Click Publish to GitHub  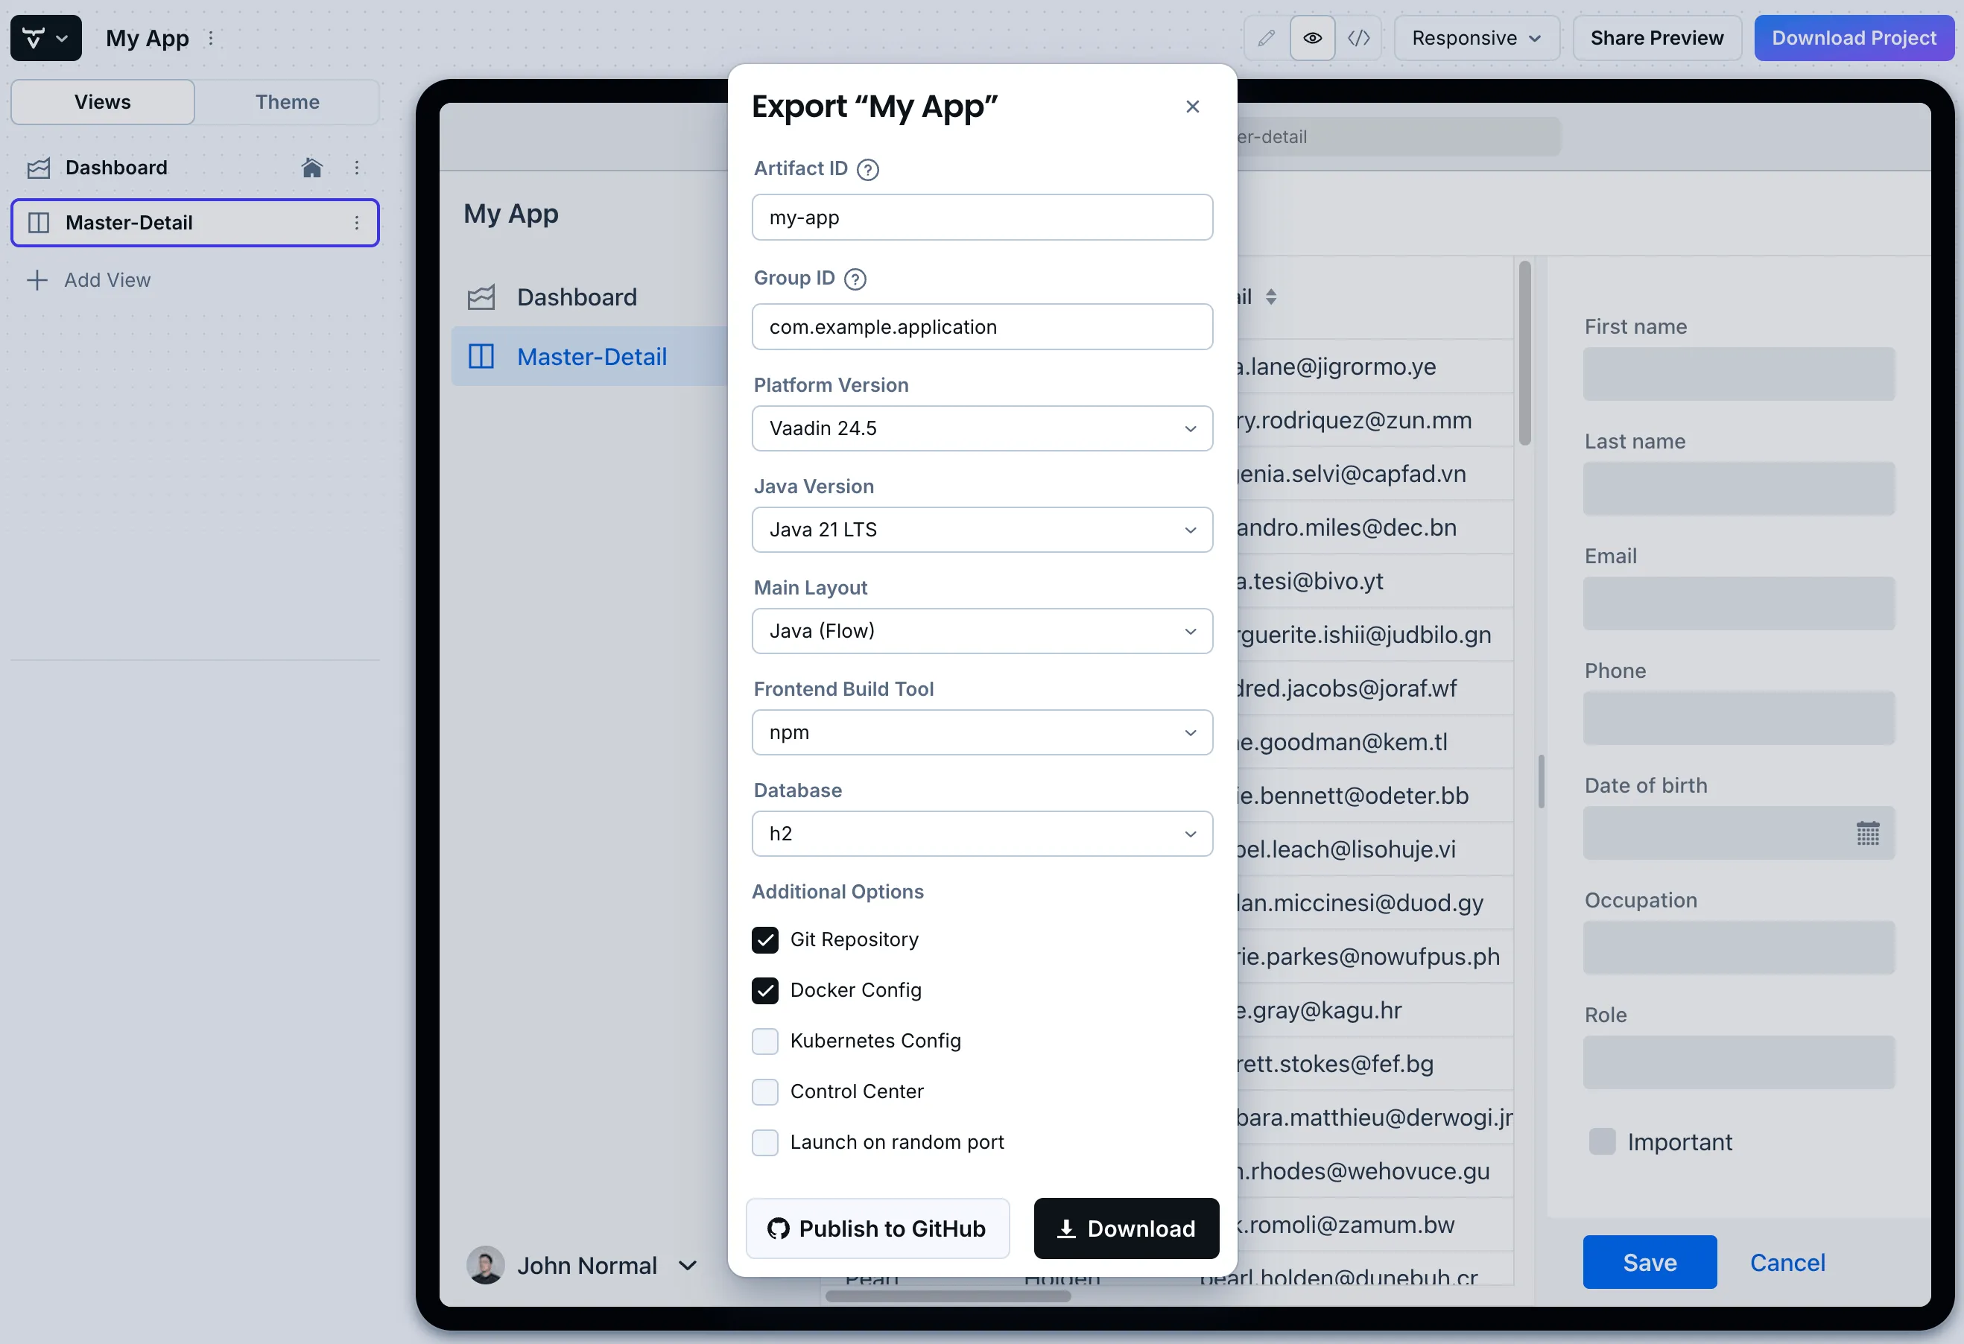click(x=878, y=1229)
